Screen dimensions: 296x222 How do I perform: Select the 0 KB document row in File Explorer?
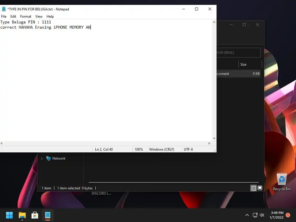pos(238,74)
